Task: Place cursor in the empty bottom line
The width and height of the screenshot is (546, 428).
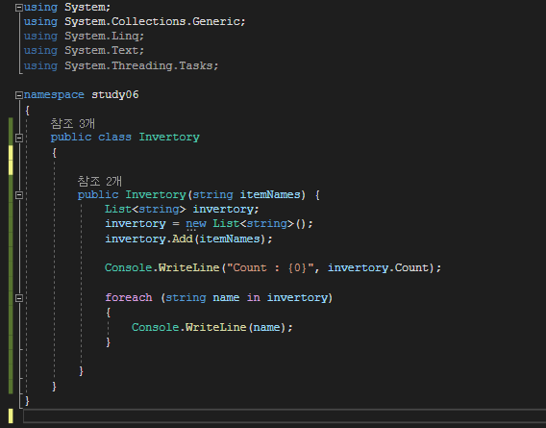Action: coord(285,416)
